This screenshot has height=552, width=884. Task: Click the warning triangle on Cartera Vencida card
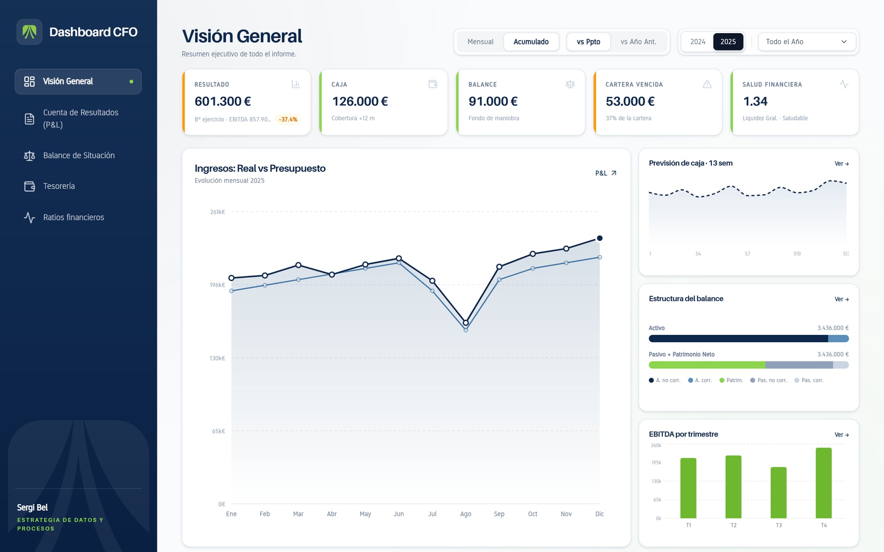(707, 84)
